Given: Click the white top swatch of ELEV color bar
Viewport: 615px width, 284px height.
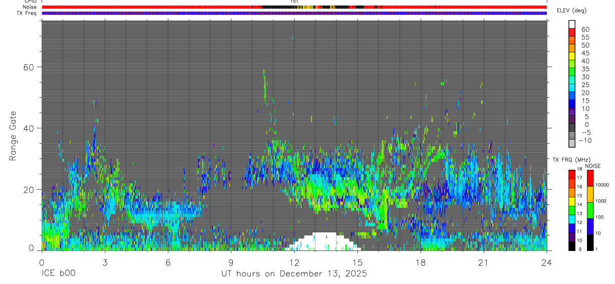Looking at the screenshot, I should point(572,24).
